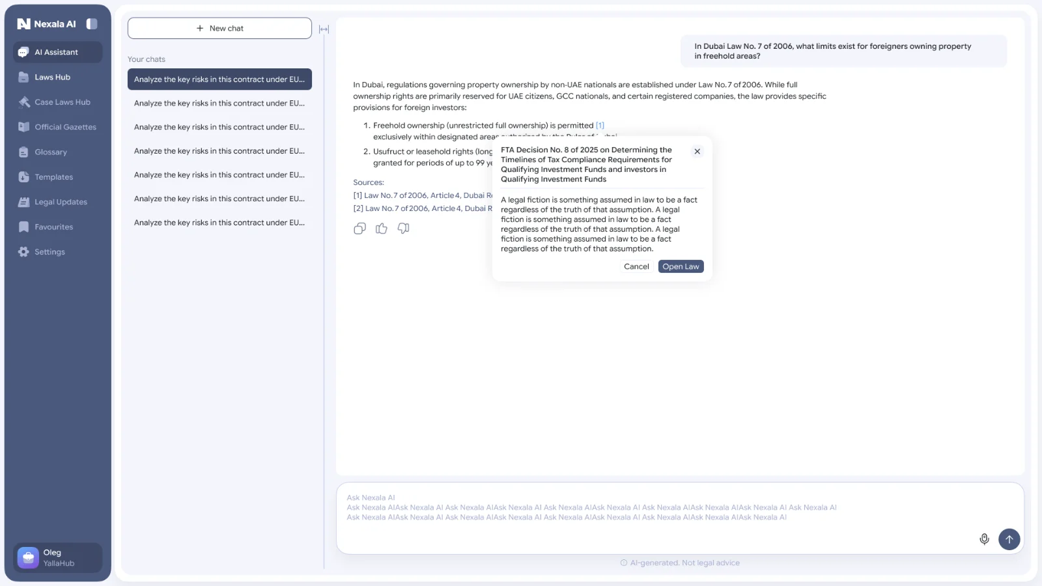Start voice input with the microphone icon
The width and height of the screenshot is (1042, 586).
[x=984, y=539]
